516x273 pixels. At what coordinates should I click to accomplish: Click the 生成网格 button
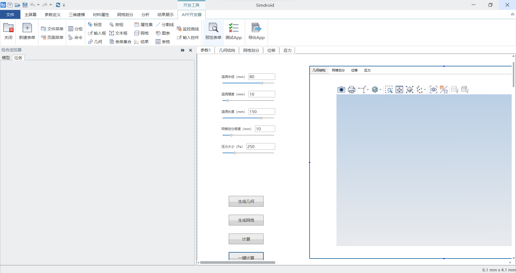(x=246, y=220)
